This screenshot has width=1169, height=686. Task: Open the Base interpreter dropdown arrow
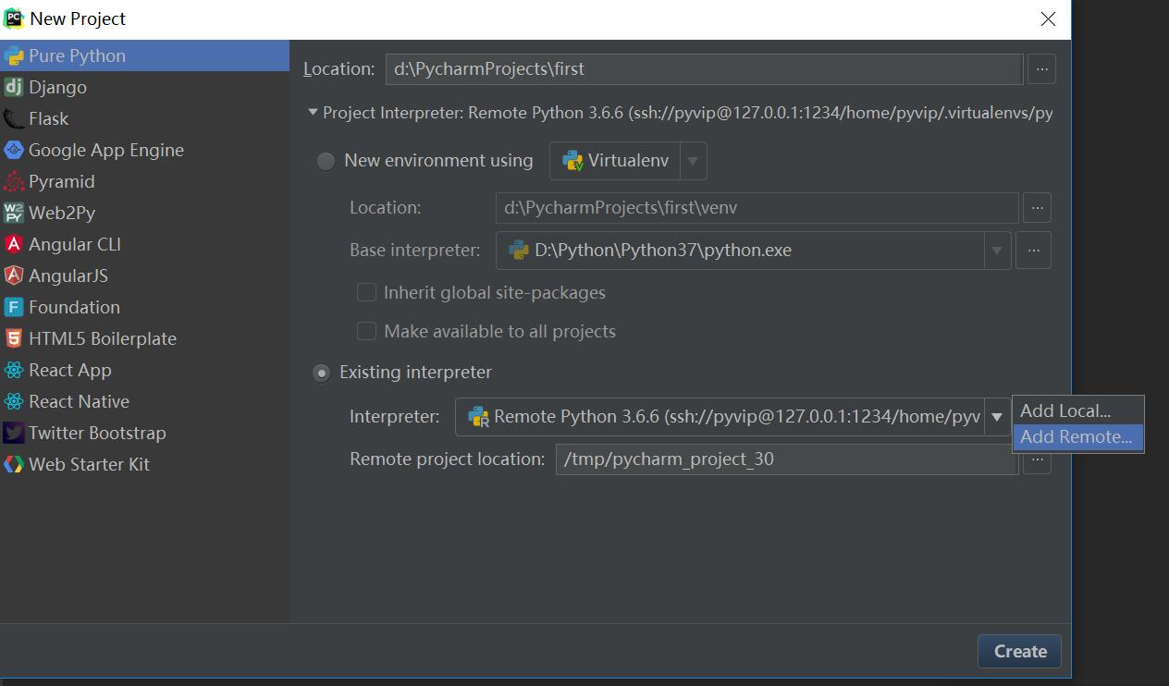click(997, 251)
